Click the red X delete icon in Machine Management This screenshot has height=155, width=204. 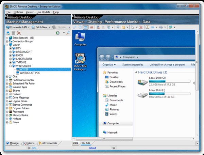tap(19, 33)
